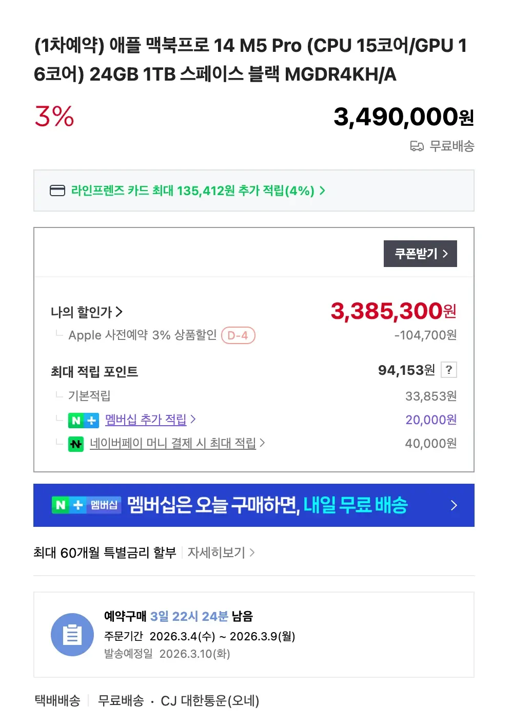Click the MacBook Pro 14 M5 Pro product title
The image size is (512, 723).
click(x=250, y=60)
